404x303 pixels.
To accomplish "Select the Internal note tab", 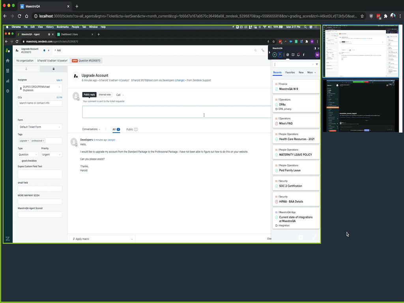I will [105, 95].
